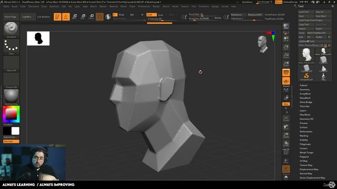Click the Scroll canvas icon

(286, 39)
